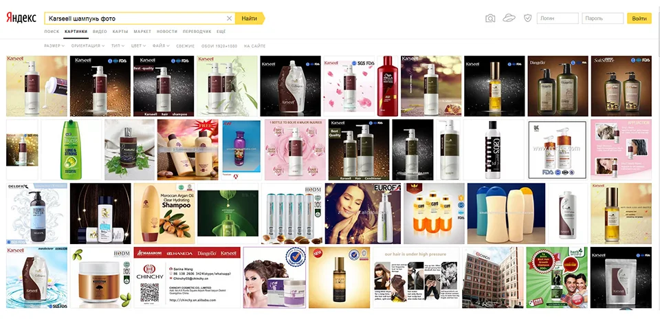Expand the Файл filter dropdown
The height and width of the screenshot is (328, 660).
[161, 46]
